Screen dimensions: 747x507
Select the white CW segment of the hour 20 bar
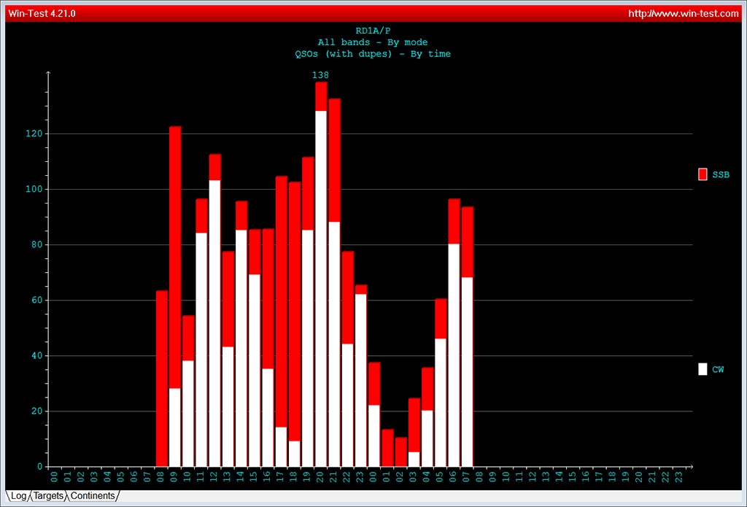[321, 288]
